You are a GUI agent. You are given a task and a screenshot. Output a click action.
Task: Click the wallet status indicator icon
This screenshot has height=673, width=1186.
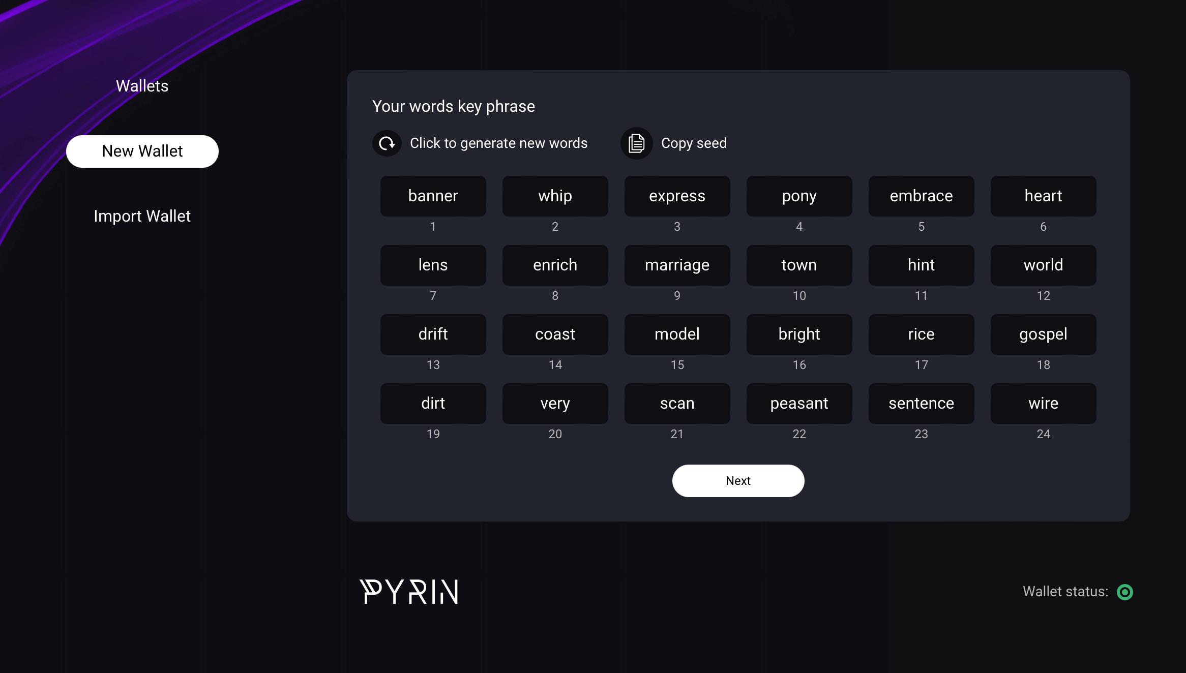(x=1125, y=592)
